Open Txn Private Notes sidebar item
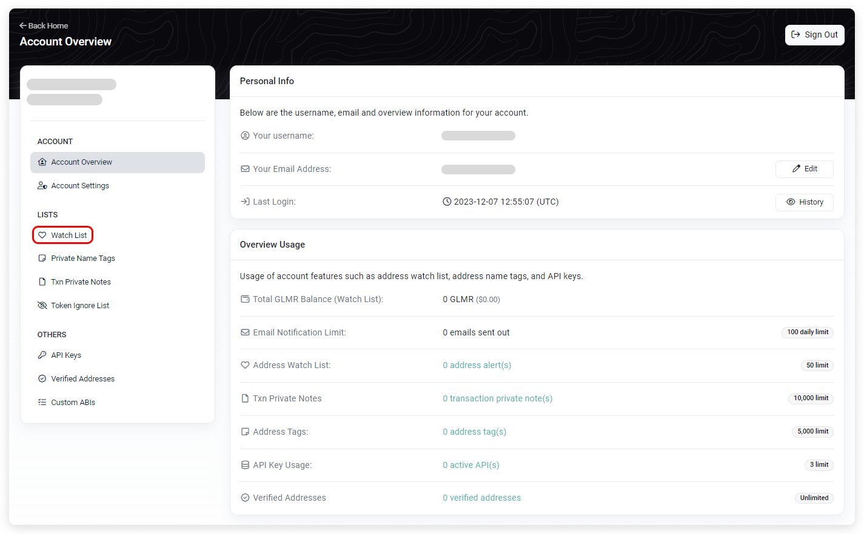Screen dimensions: 864x534 [x=81, y=282]
